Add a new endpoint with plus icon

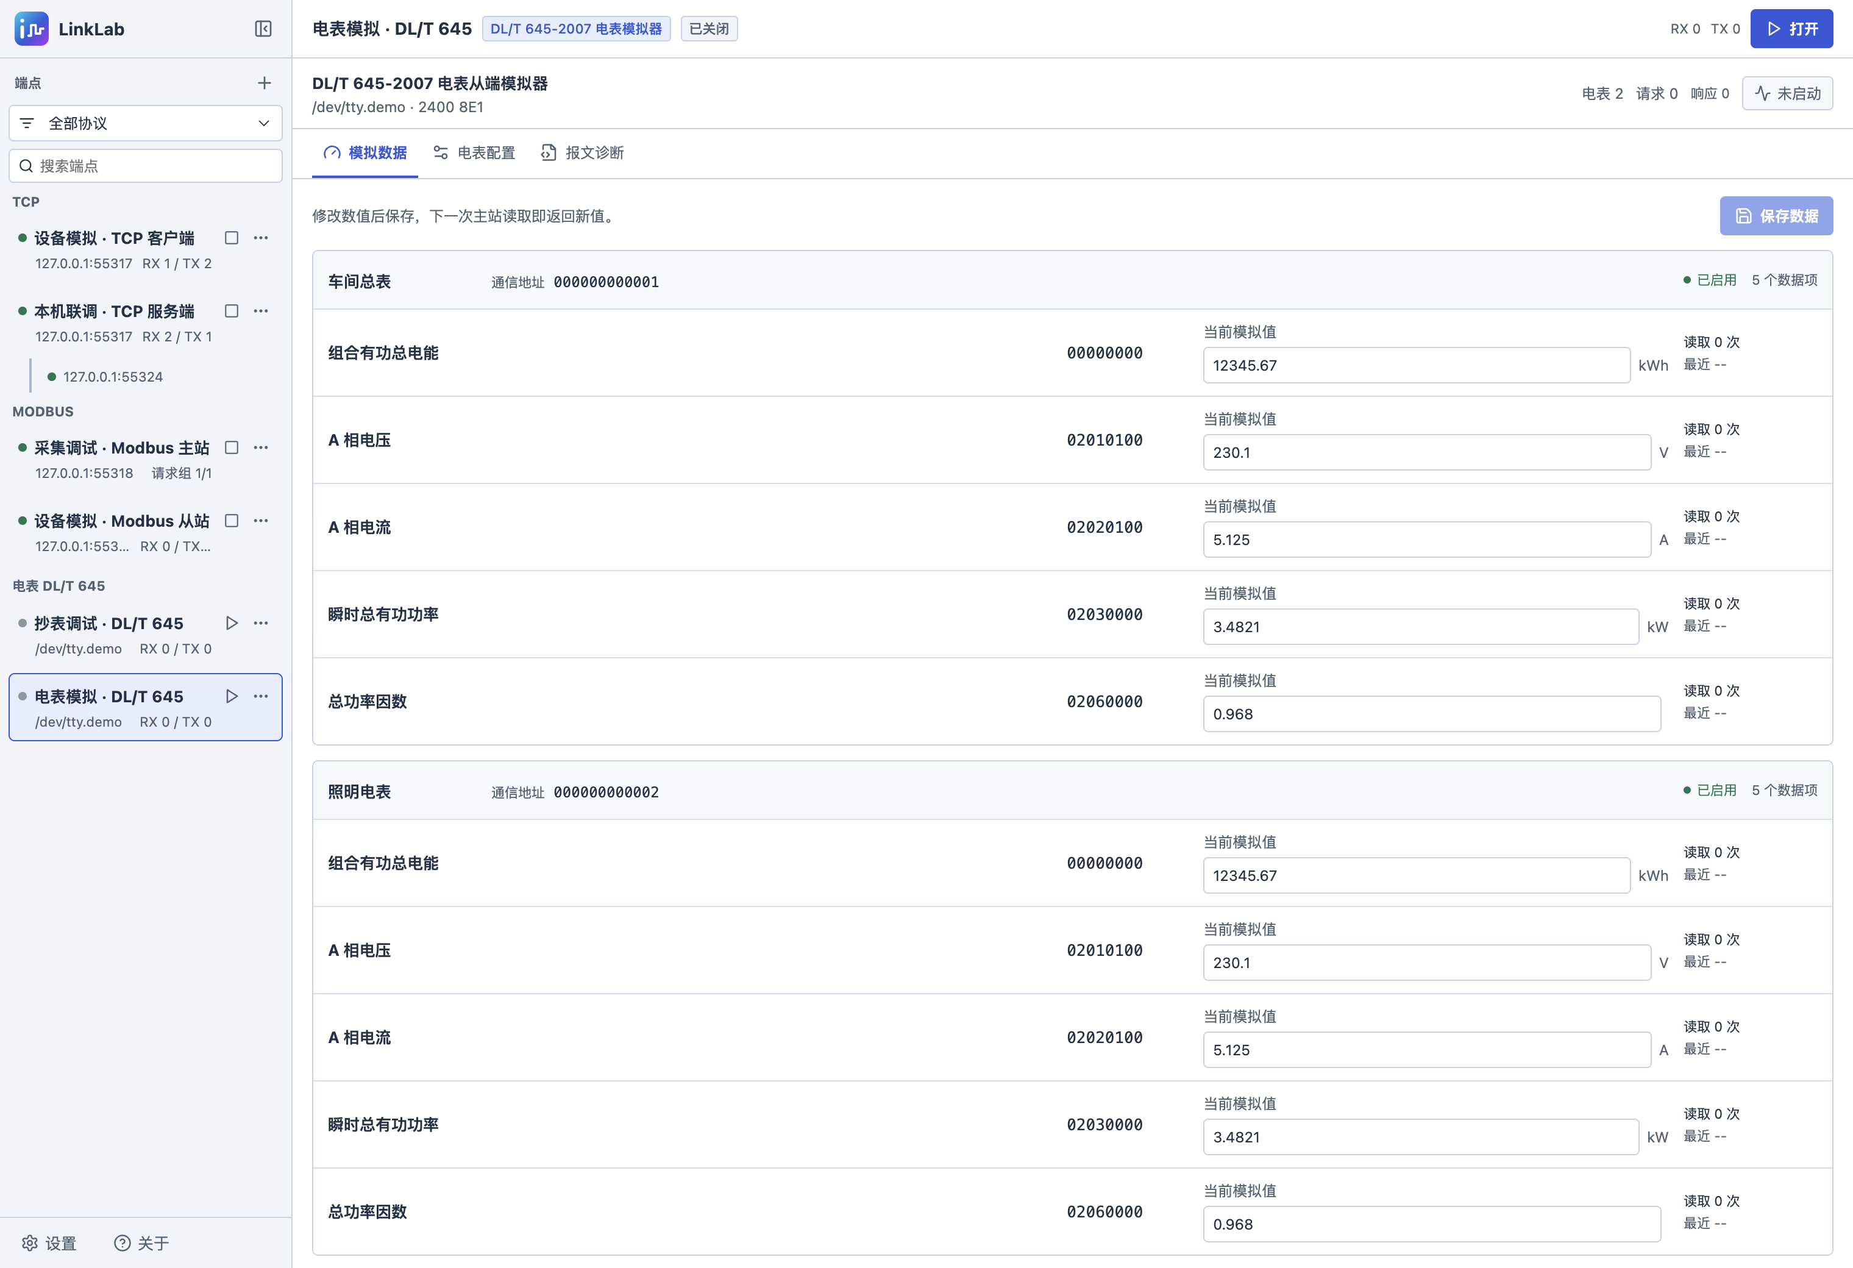265,83
